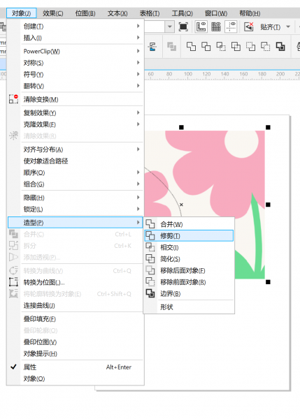Click the simplify icon in property bar
Image resolution: width=300 pixels, height=419 pixels.
[236, 47]
